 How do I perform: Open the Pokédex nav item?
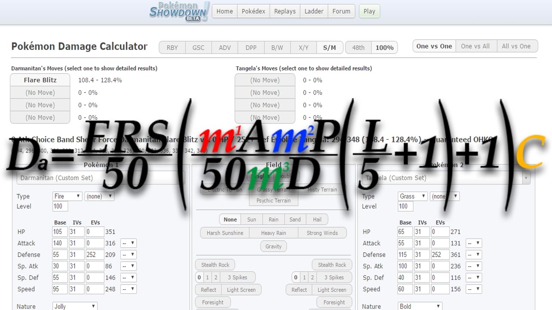point(254,12)
